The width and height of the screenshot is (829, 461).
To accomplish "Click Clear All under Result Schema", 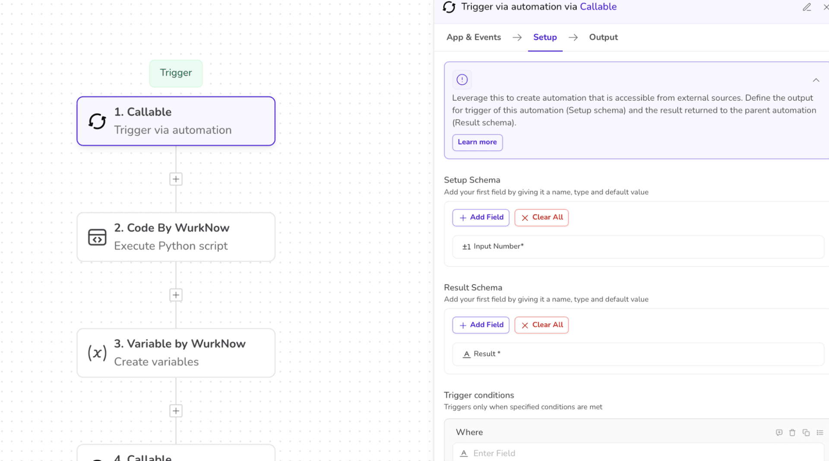I will tap(541, 325).
